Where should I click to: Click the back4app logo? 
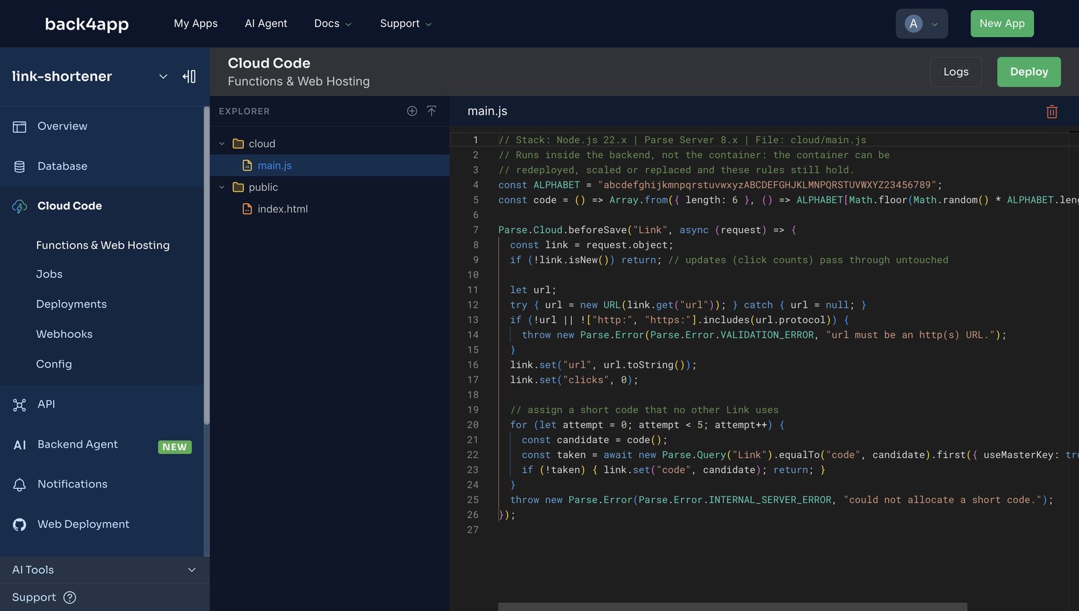(x=86, y=24)
